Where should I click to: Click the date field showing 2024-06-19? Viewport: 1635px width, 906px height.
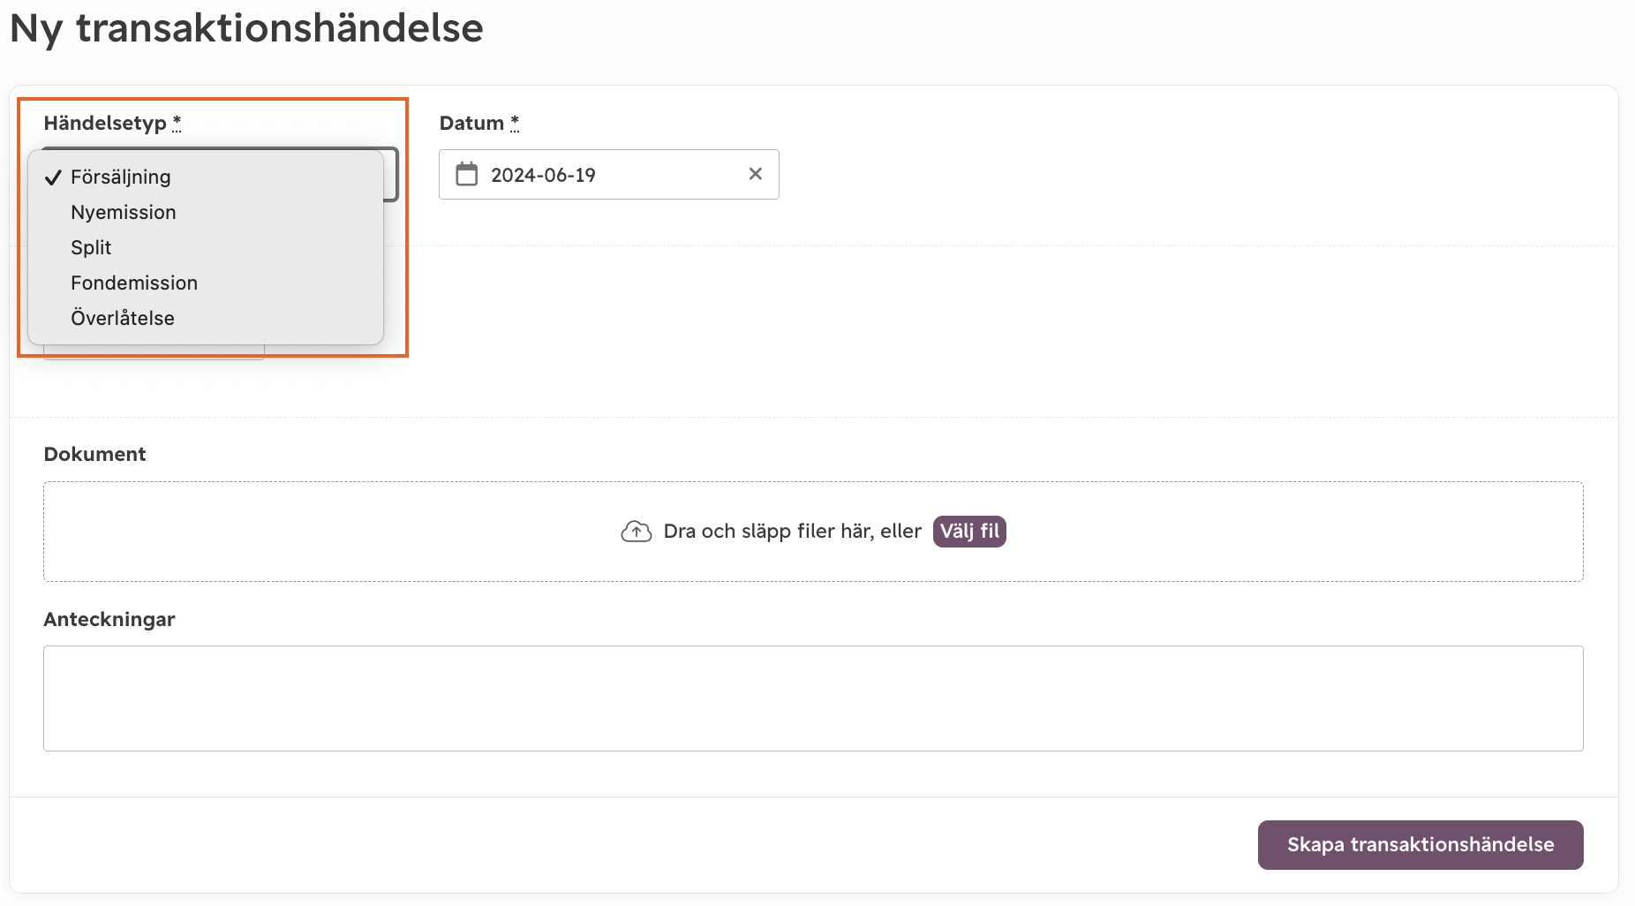[609, 174]
